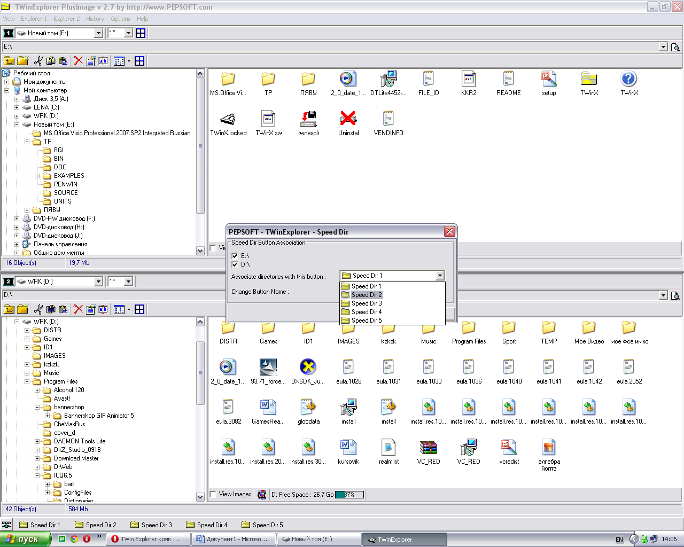Open the Explorer 1 menu

click(x=34, y=19)
